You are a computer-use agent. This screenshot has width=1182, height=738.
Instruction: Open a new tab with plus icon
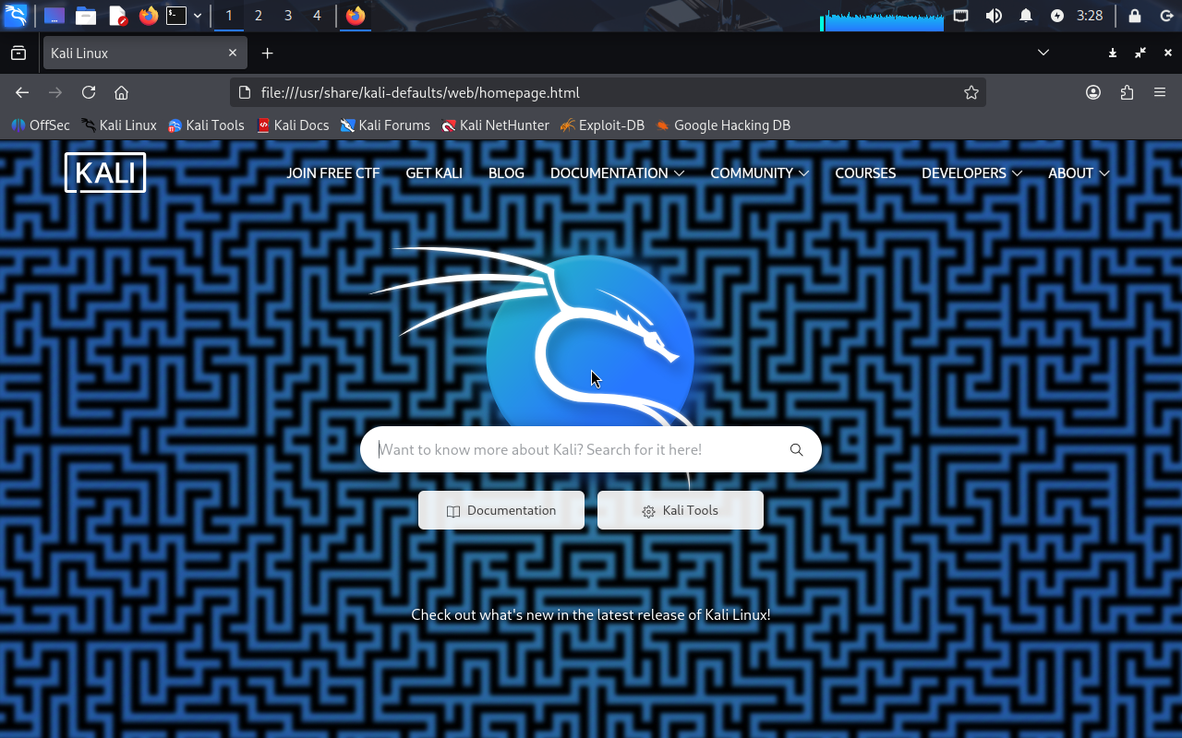[267, 54]
